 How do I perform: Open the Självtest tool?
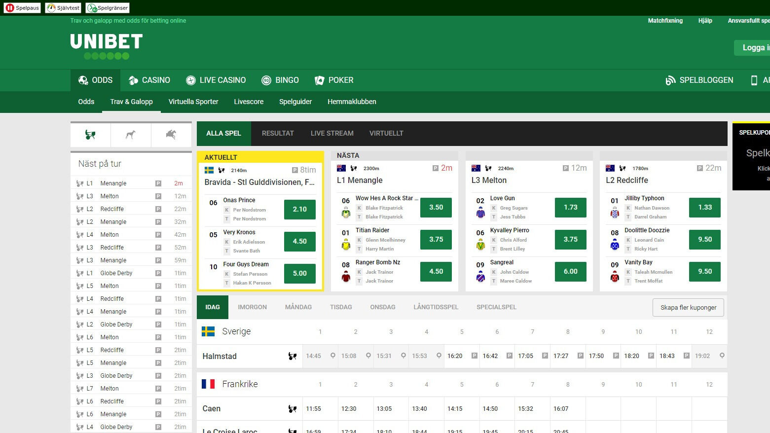click(63, 8)
